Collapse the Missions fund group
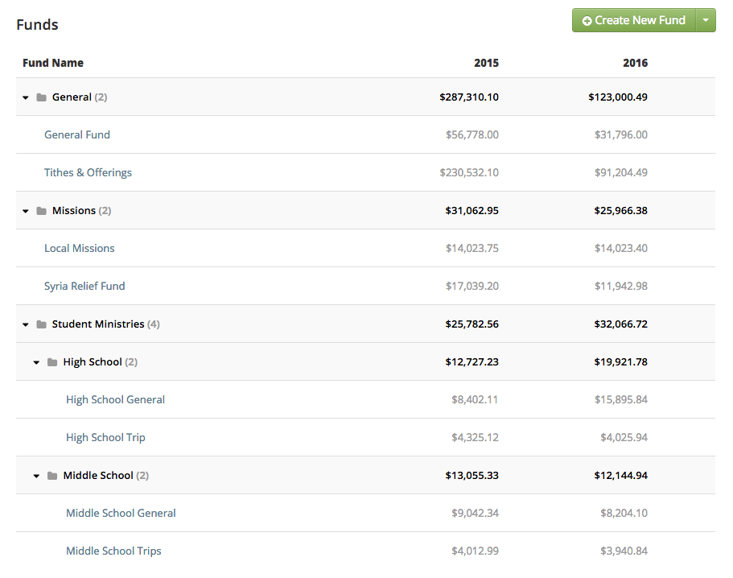The image size is (733, 578). [x=25, y=210]
